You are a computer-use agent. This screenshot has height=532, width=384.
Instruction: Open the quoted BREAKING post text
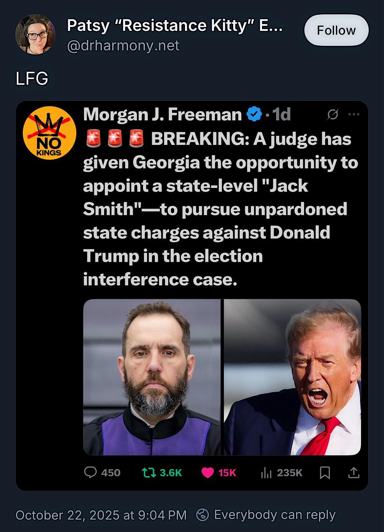[220, 209]
